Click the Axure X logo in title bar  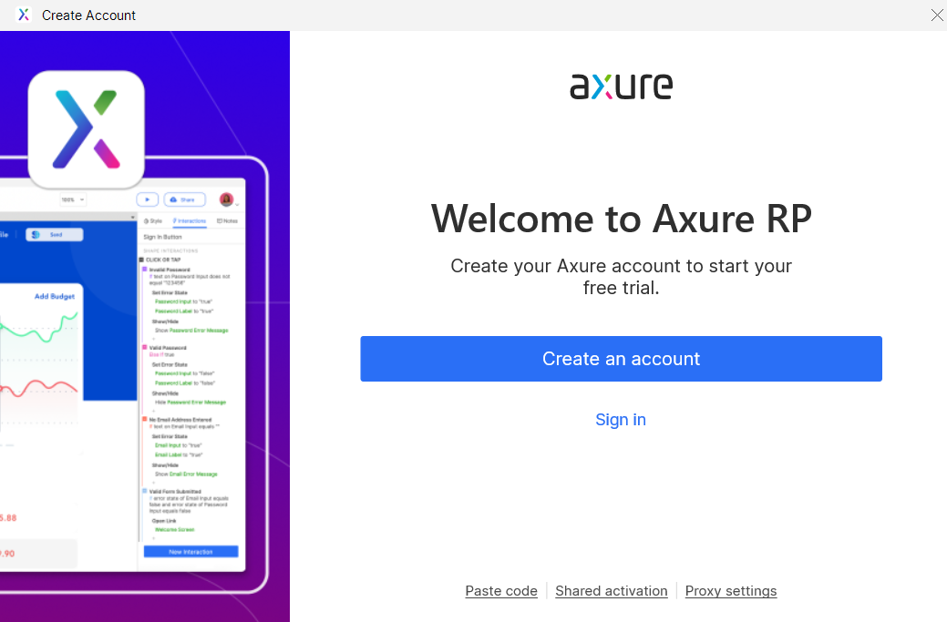click(x=24, y=15)
